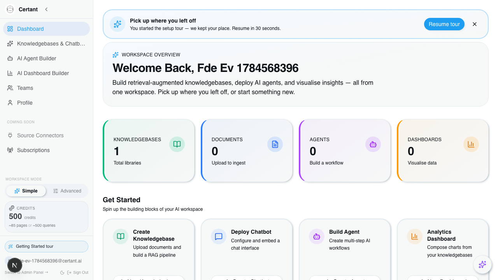Image resolution: width=498 pixels, height=280 pixels.
Task: Sign Out of the workspace
Action: tap(78, 273)
